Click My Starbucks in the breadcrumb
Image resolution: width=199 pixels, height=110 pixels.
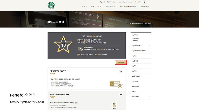(133, 24)
